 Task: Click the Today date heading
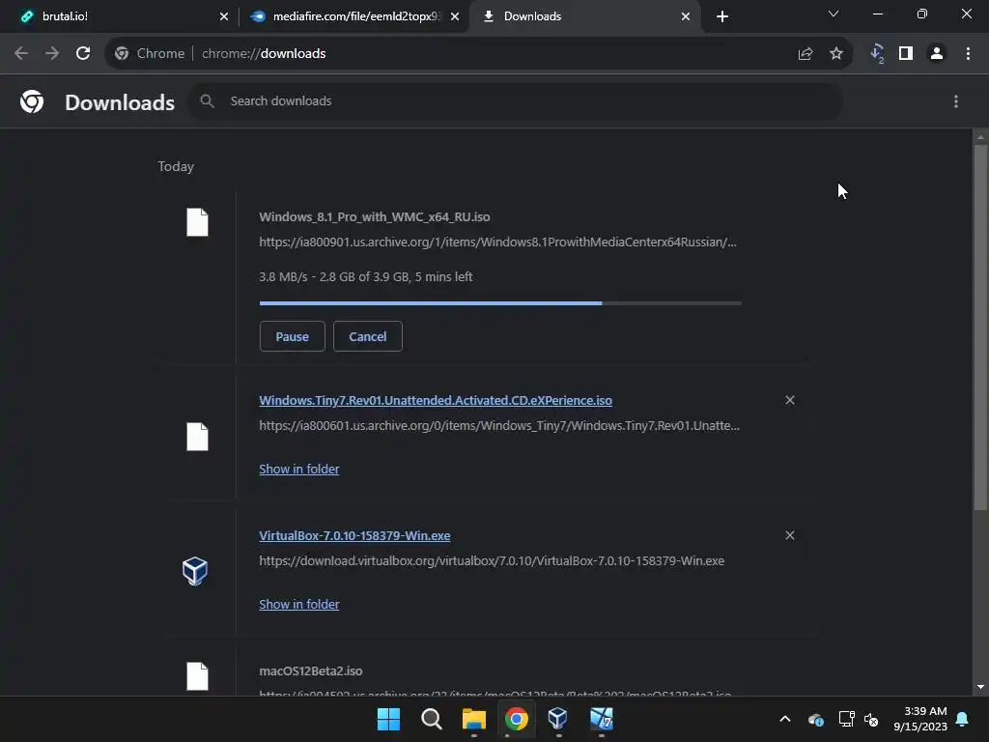pos(176,166)
